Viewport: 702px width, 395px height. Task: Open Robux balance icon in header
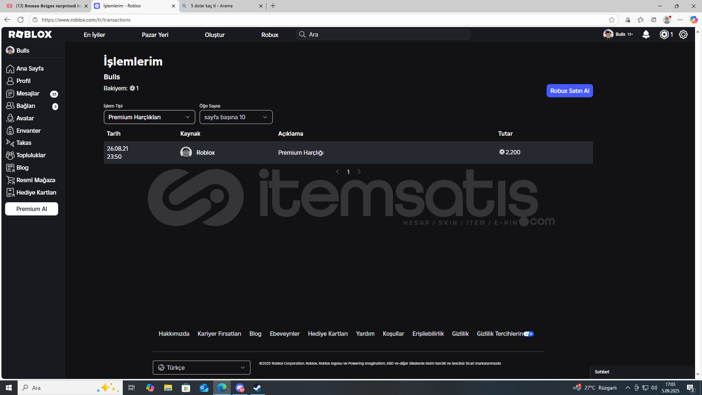pos(664,34)
